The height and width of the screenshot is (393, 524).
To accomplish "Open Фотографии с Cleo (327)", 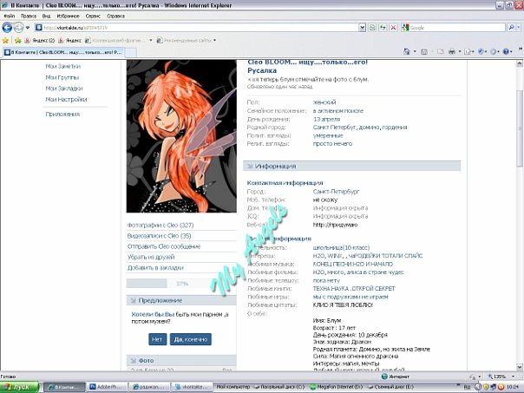I will (160, 225).
